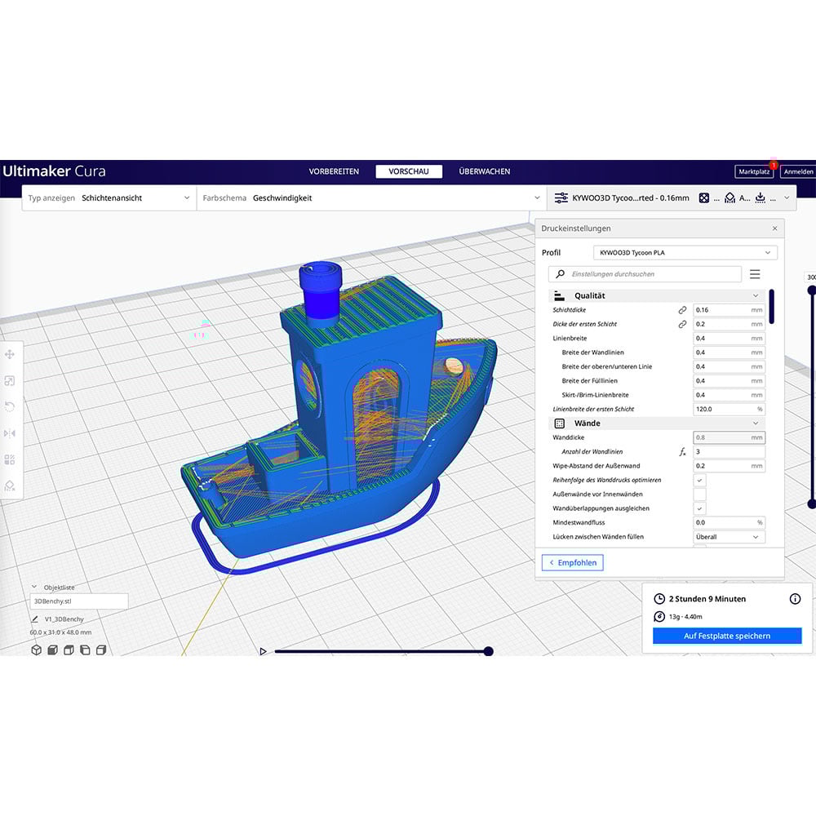Open the Lücken zwischen Wänden füllen dropdown
The height and width of the screenshot is (816, 816).
pyautogui.click(x=729, y=537)
